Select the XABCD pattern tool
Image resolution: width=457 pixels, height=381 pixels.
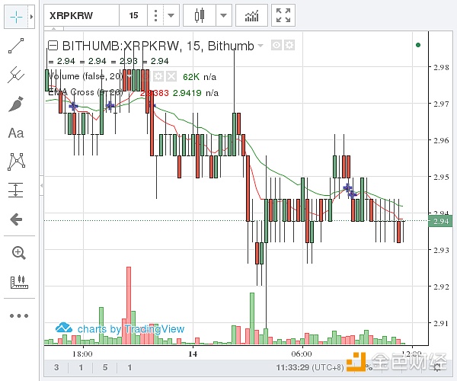click(16, 162)
